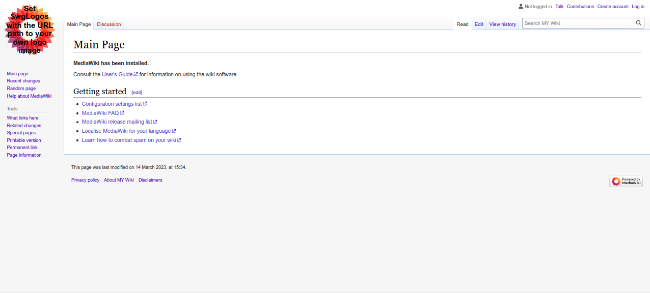Screen dimensions: 650x293
Task: Open the Privacy policy footer link
Action: coord(85,180)
